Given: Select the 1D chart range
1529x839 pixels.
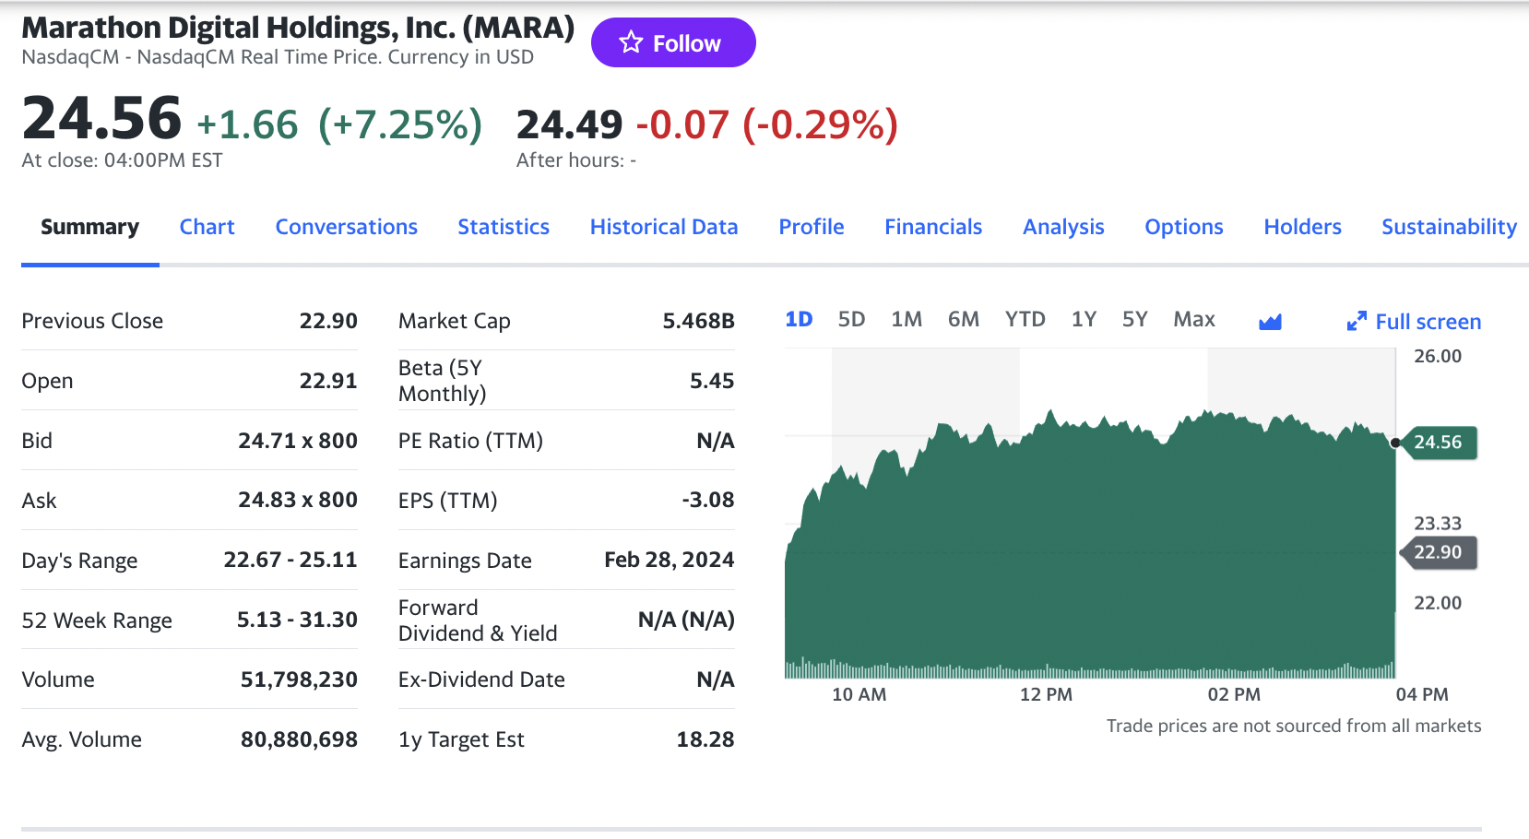Looking at the screenshot, I should (x=799, y=319).
